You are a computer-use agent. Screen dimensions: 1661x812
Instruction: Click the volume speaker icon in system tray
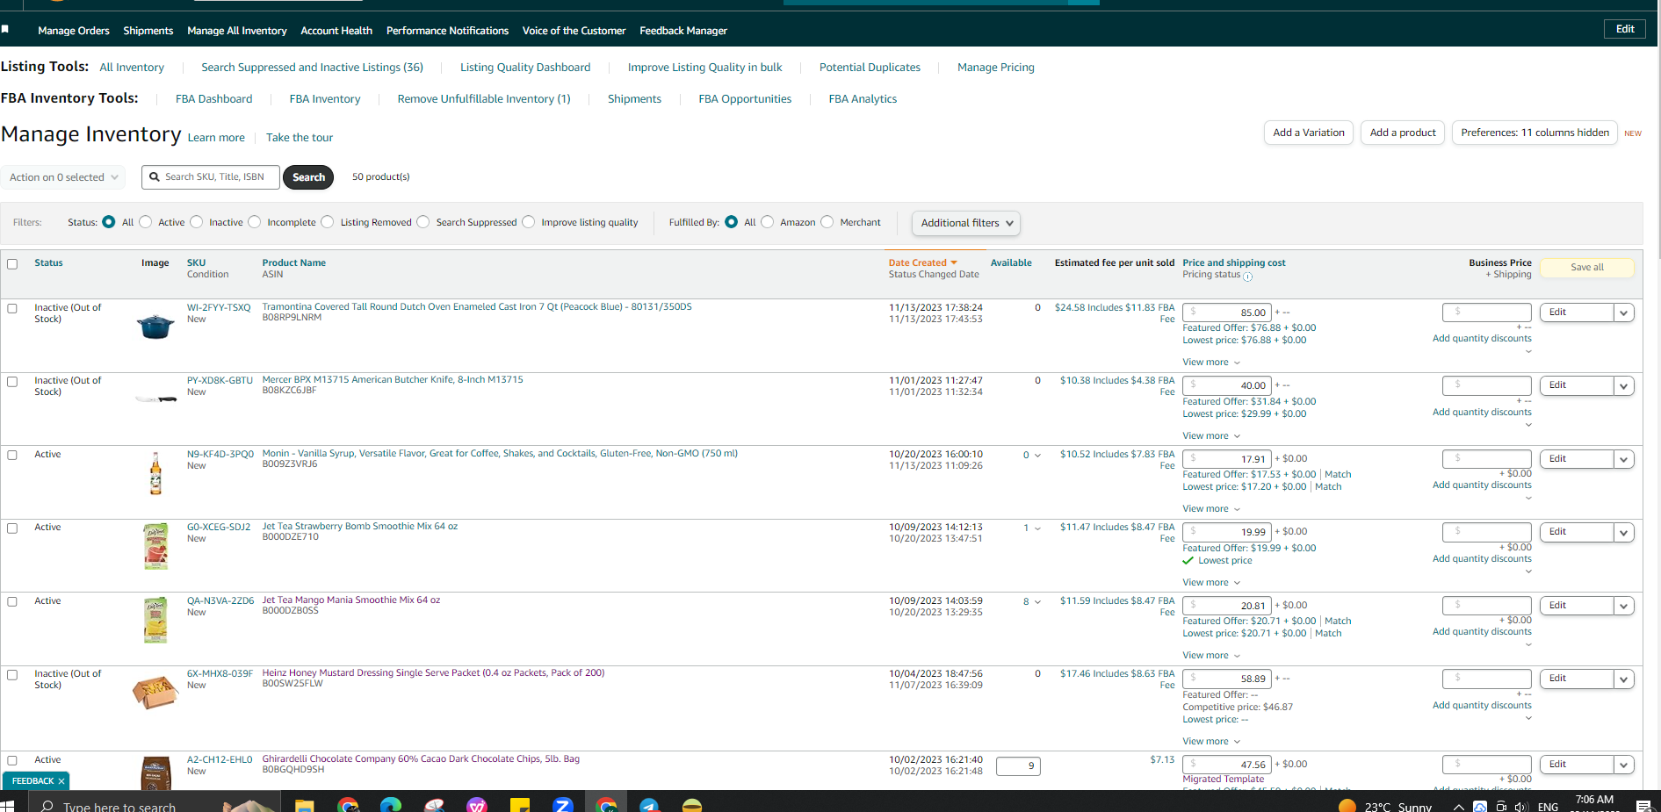point(1521,807)
